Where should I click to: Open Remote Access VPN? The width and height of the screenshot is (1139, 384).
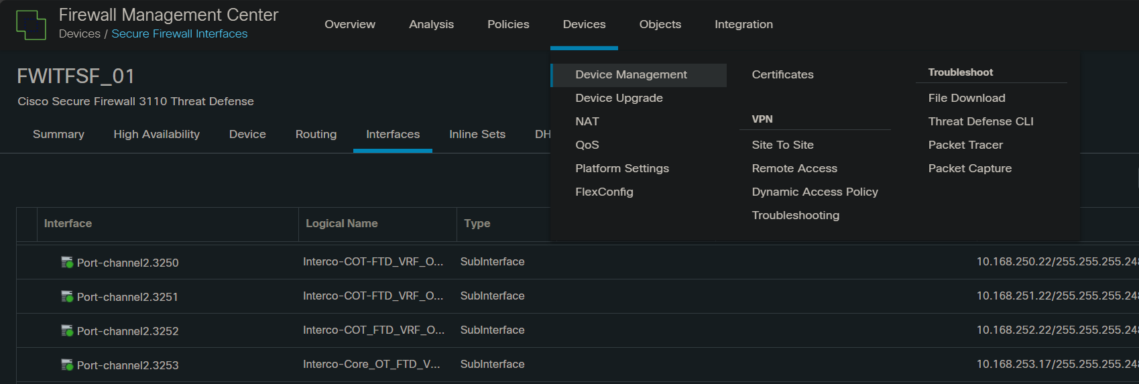pyautogui.click(x=794, y=168)
